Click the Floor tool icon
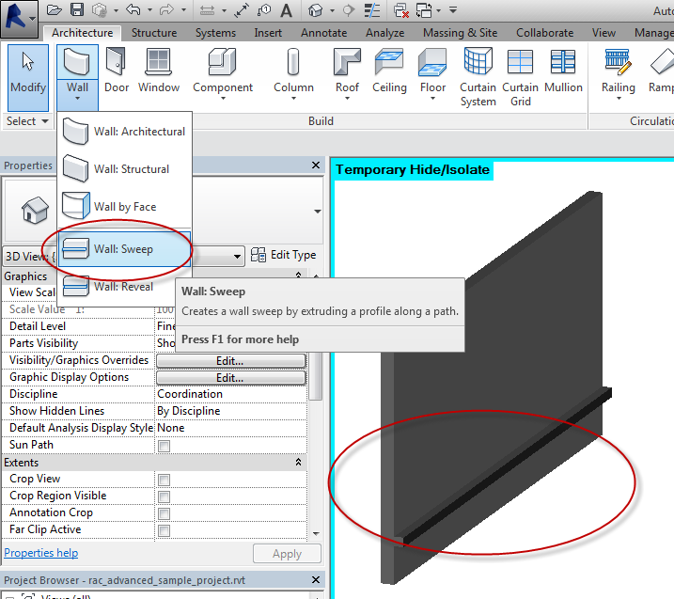 432,62
